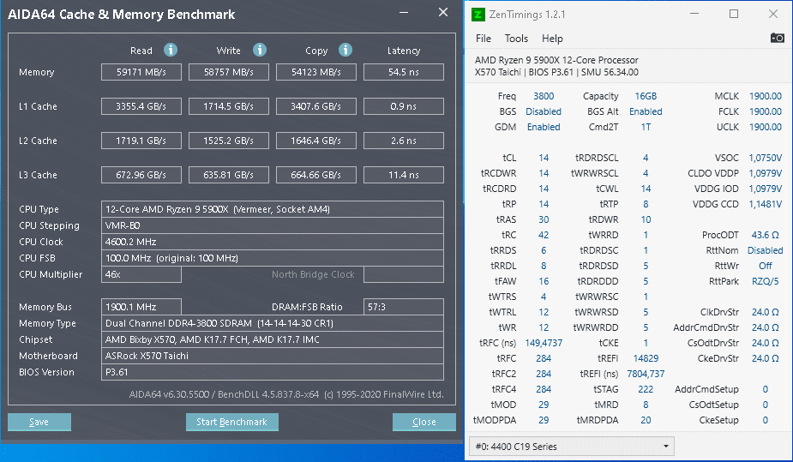Click the Capacity value 16GB in ZenTimings
793x462 pixels.
point(646,96)
